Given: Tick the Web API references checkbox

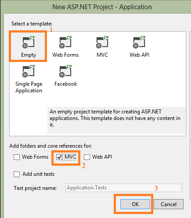Looking at the screenshot, I should click(x=87, y=157).
